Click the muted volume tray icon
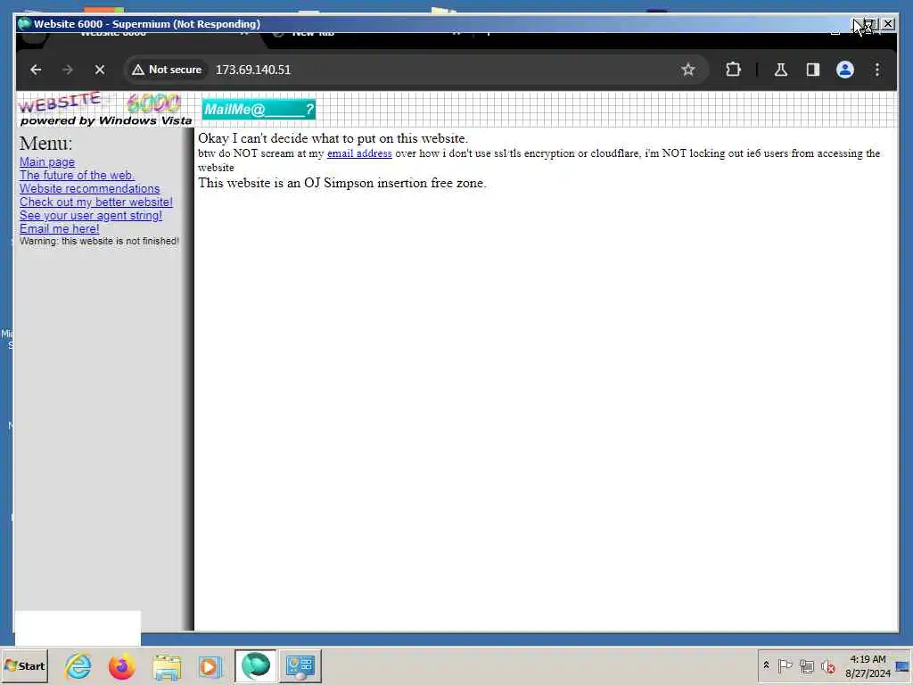The image size is (913, 685). (827, 665)
